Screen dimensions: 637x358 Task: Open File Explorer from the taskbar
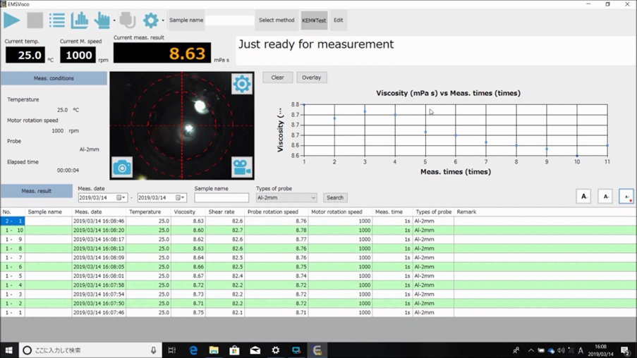click(x=214, y=350)
